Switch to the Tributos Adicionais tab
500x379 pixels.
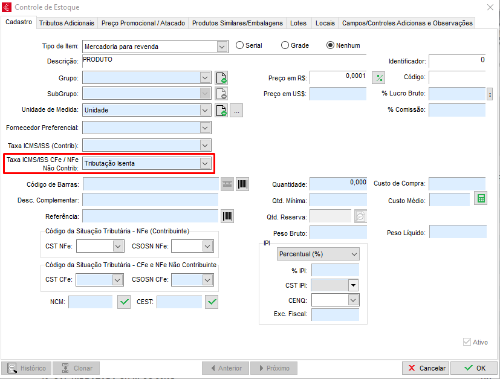tap(67, 23)
